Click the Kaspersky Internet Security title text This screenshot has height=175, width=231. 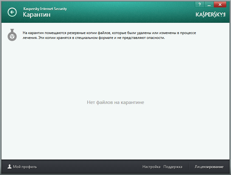(x=45, y=9)
